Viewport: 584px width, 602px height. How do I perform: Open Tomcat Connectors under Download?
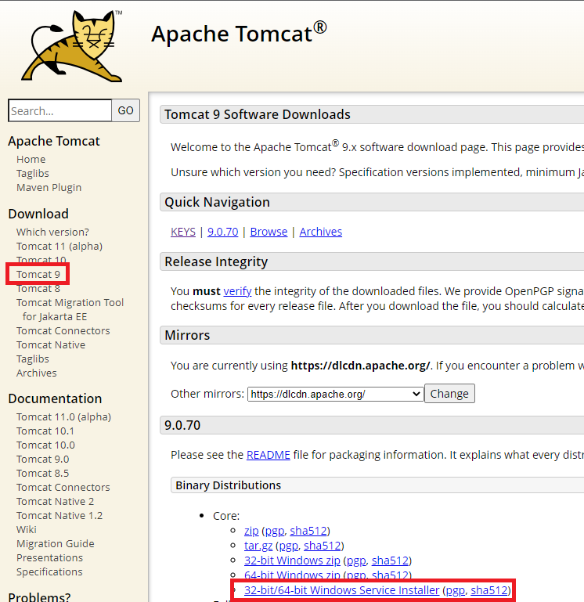(x=63, y=330)
